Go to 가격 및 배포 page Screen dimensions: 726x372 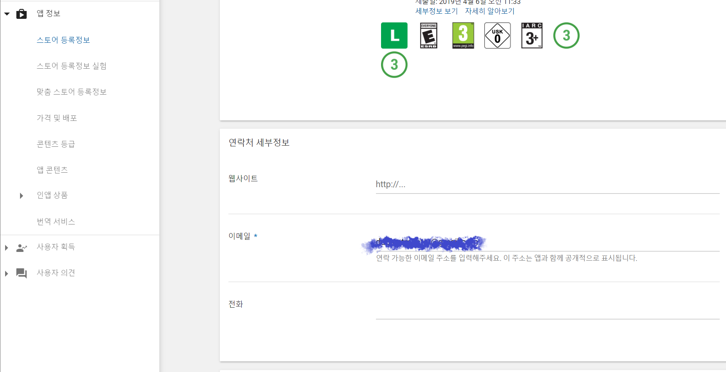coord(57,118)
